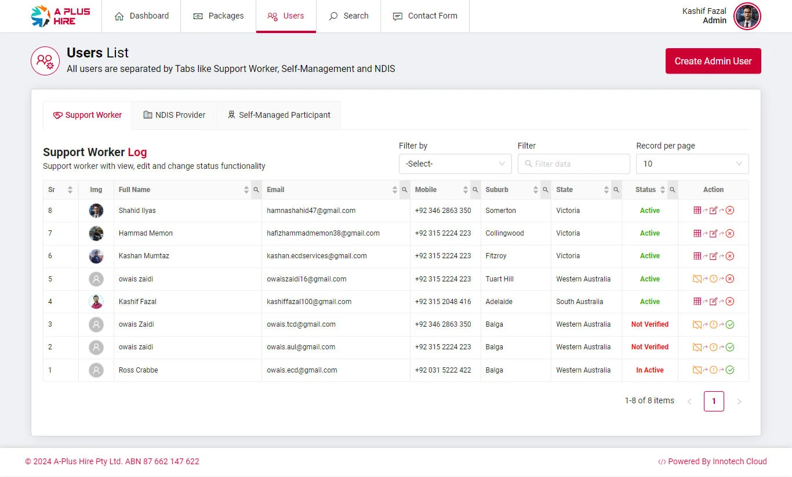
Task: Open table view icon for Hammad Memon
Action: 697,233
